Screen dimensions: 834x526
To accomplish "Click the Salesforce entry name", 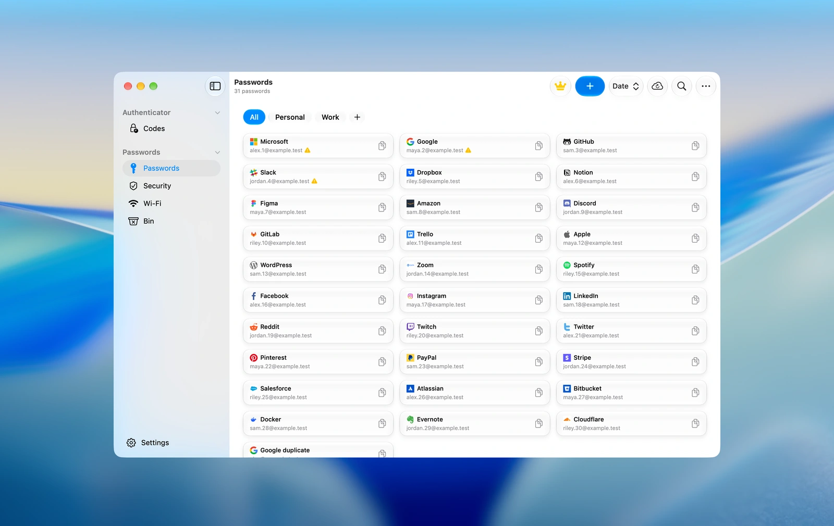I will 276,389.
